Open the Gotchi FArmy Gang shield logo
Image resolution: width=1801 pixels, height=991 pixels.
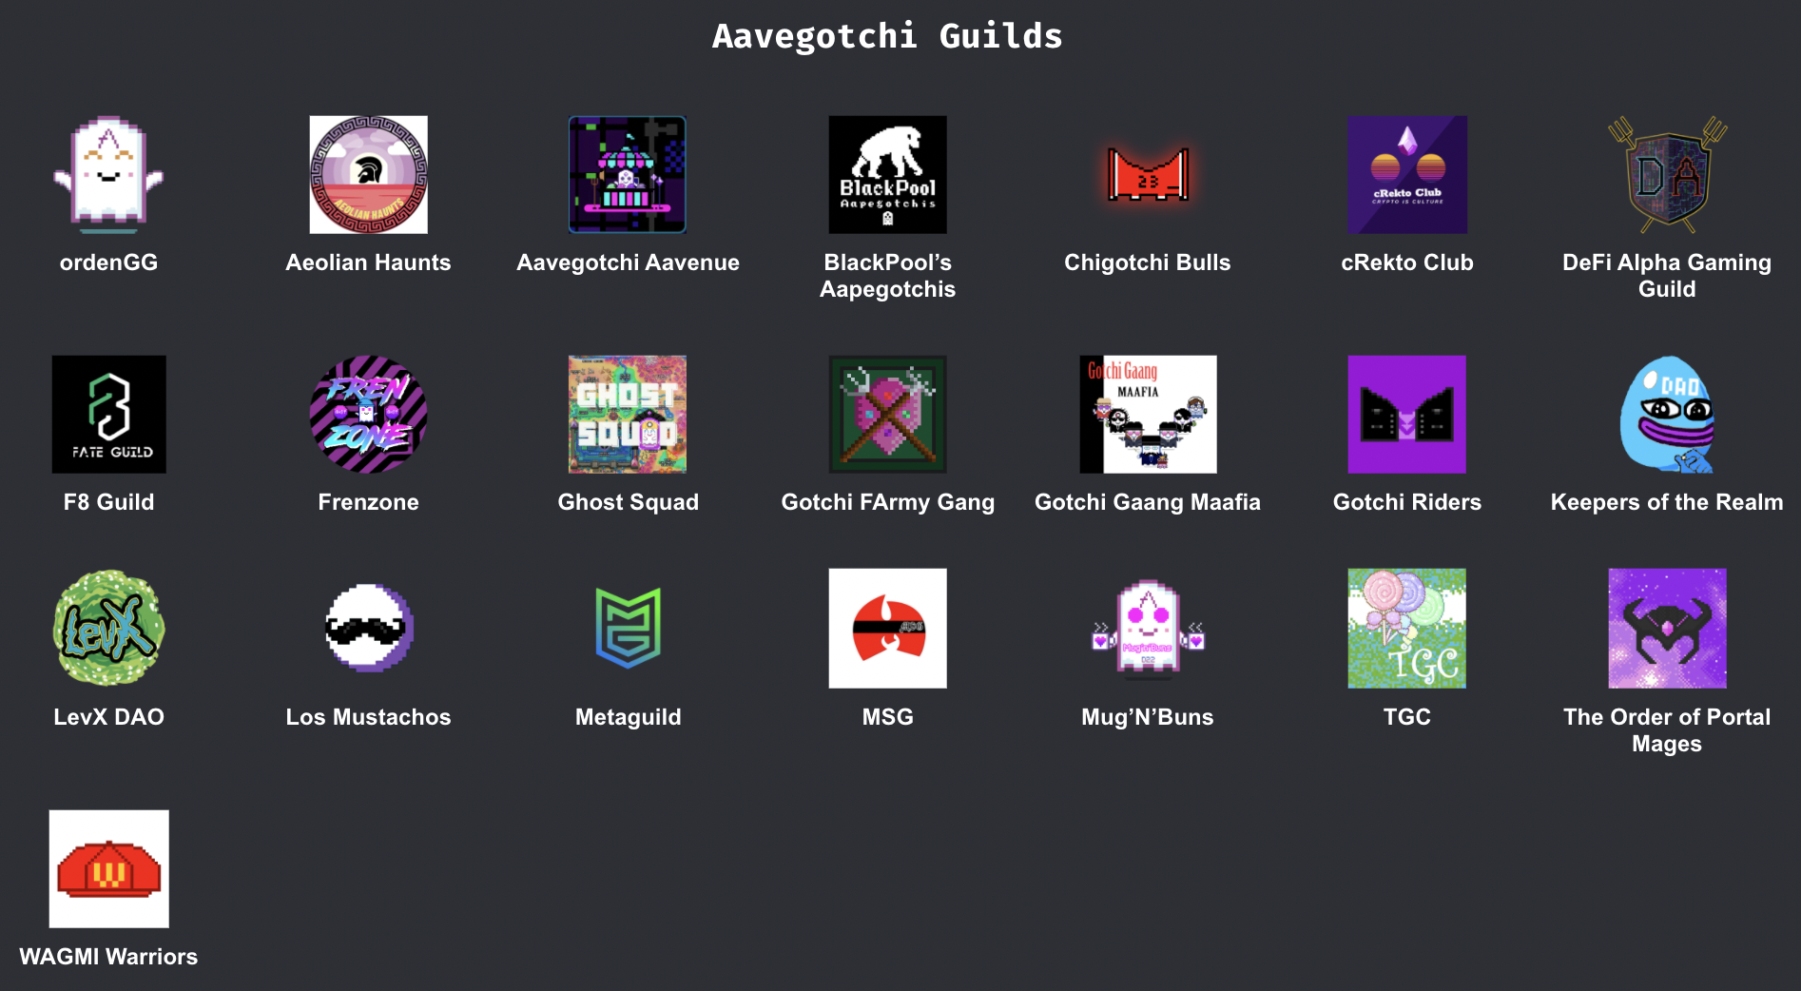coord(887,415)
